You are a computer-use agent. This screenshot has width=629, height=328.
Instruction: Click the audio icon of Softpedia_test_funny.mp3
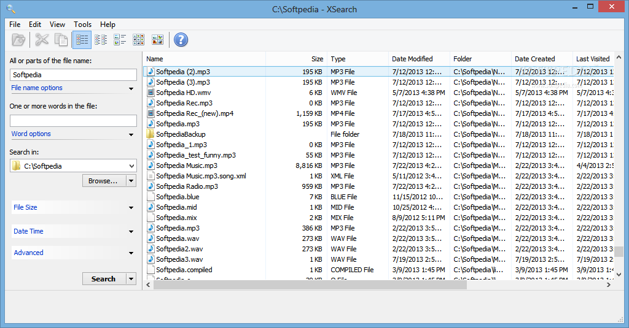(151, 154)
